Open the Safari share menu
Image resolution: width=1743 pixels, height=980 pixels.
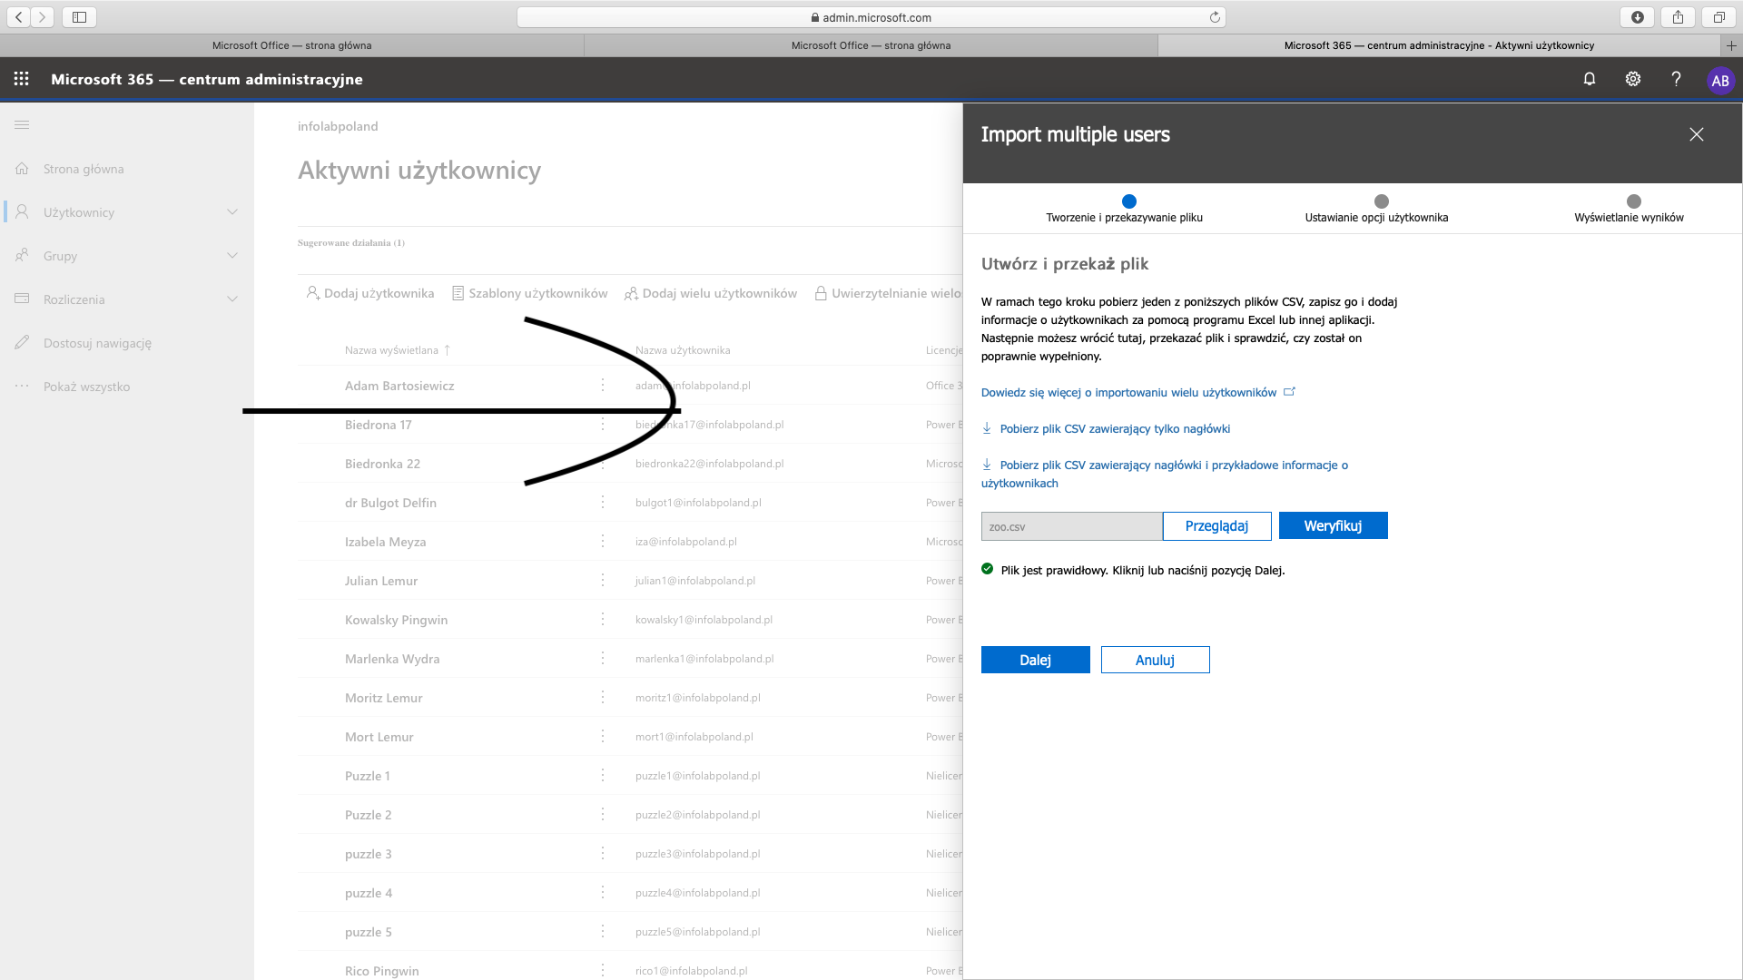1678,17
